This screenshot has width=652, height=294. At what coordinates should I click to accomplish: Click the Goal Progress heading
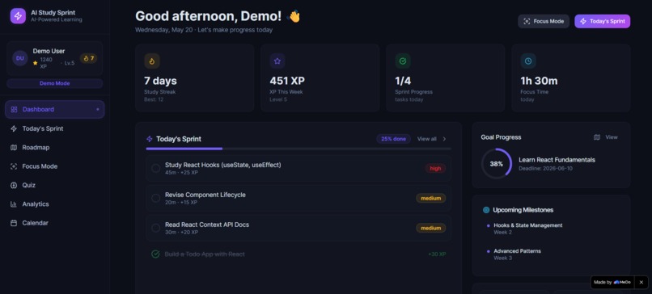tap(501, 137)
